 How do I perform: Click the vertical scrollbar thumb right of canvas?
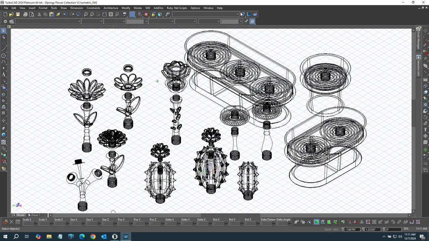414,113
